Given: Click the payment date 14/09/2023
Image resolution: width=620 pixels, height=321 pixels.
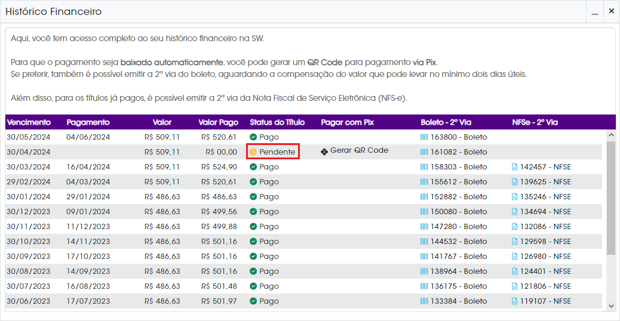Looking at the screenshot, I should (88, 271).
